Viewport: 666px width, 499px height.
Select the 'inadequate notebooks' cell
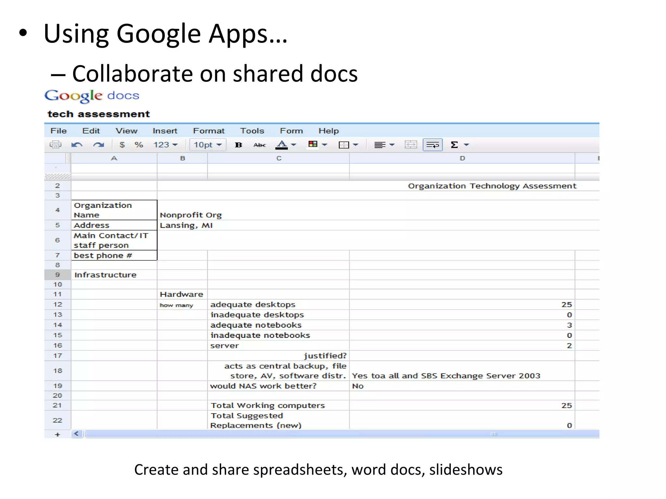278,335
